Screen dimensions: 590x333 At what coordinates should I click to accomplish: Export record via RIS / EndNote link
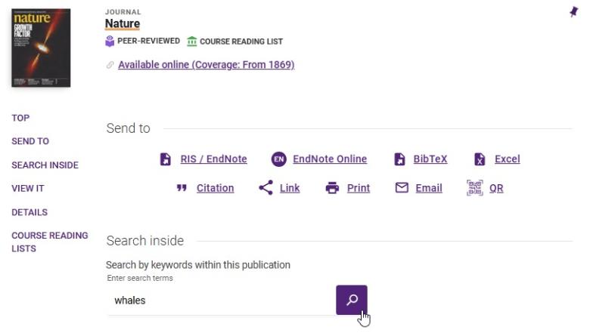[213, 159]
